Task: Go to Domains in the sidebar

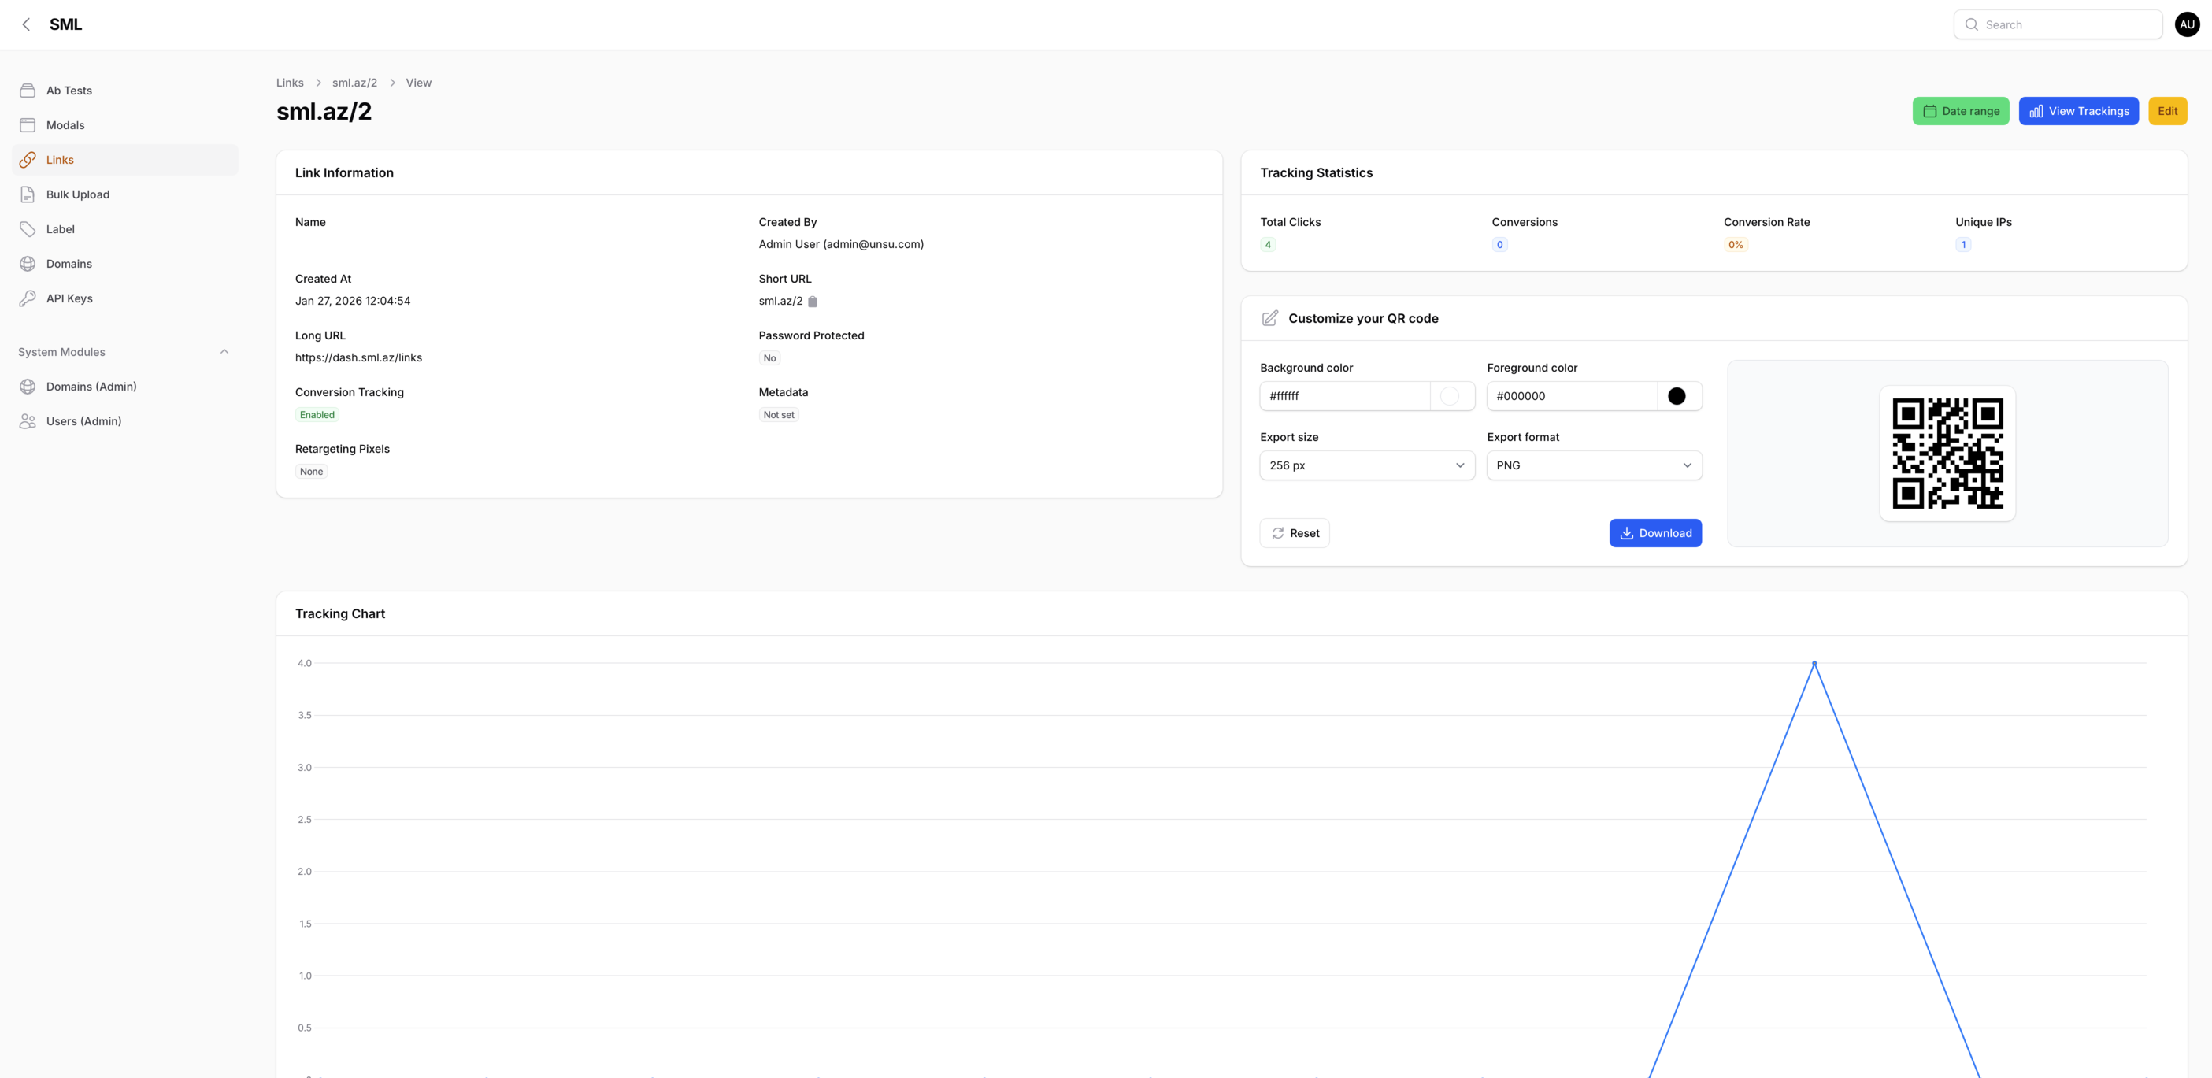Action: (69, 264)
